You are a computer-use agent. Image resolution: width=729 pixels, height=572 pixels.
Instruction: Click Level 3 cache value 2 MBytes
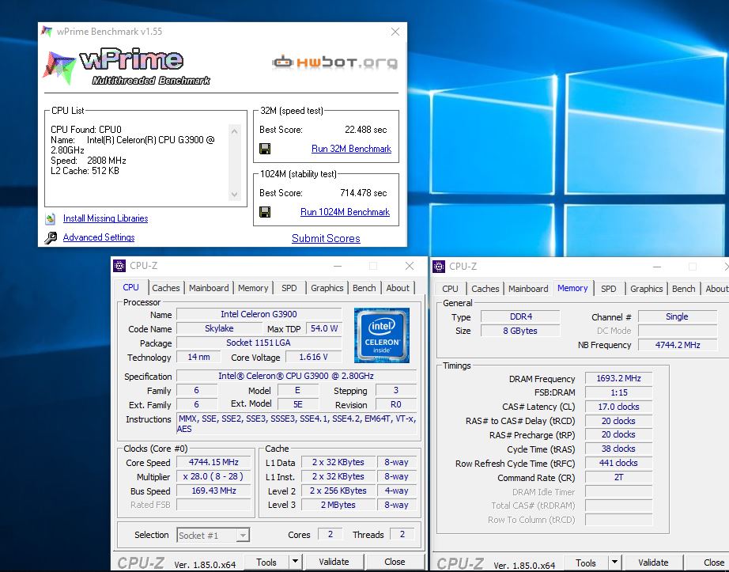tap(338, 505)
